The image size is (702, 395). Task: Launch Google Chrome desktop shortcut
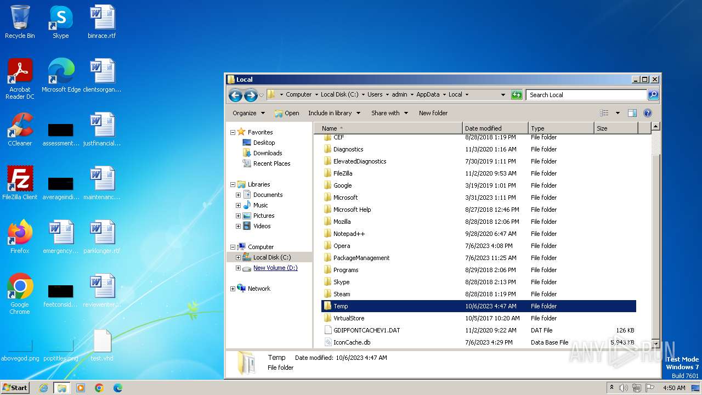point(20,294)
